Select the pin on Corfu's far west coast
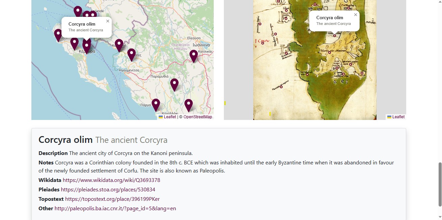 coord(58,35)
